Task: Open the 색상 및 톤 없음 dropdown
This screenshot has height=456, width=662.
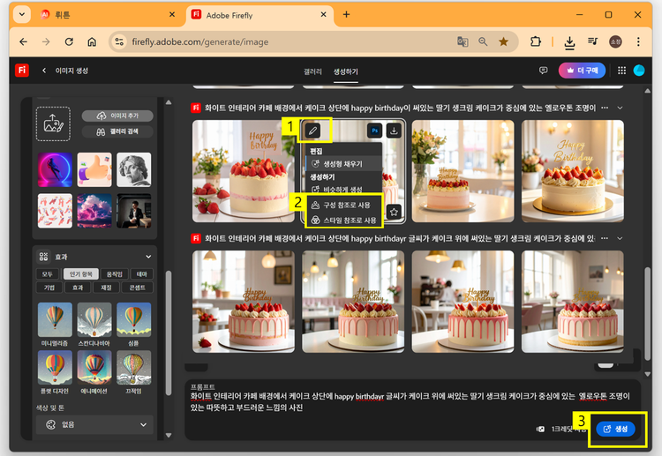Action: pyautogui.click(x=95, y=424)
